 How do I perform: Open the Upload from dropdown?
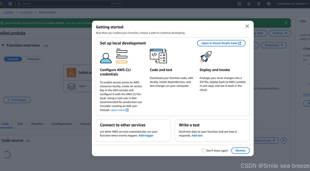click(264, 140)
